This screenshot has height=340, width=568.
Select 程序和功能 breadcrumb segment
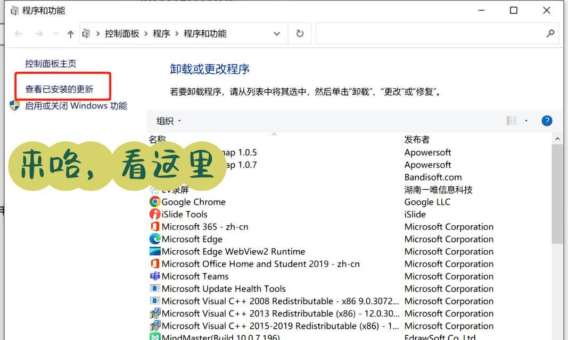[205, 33]
